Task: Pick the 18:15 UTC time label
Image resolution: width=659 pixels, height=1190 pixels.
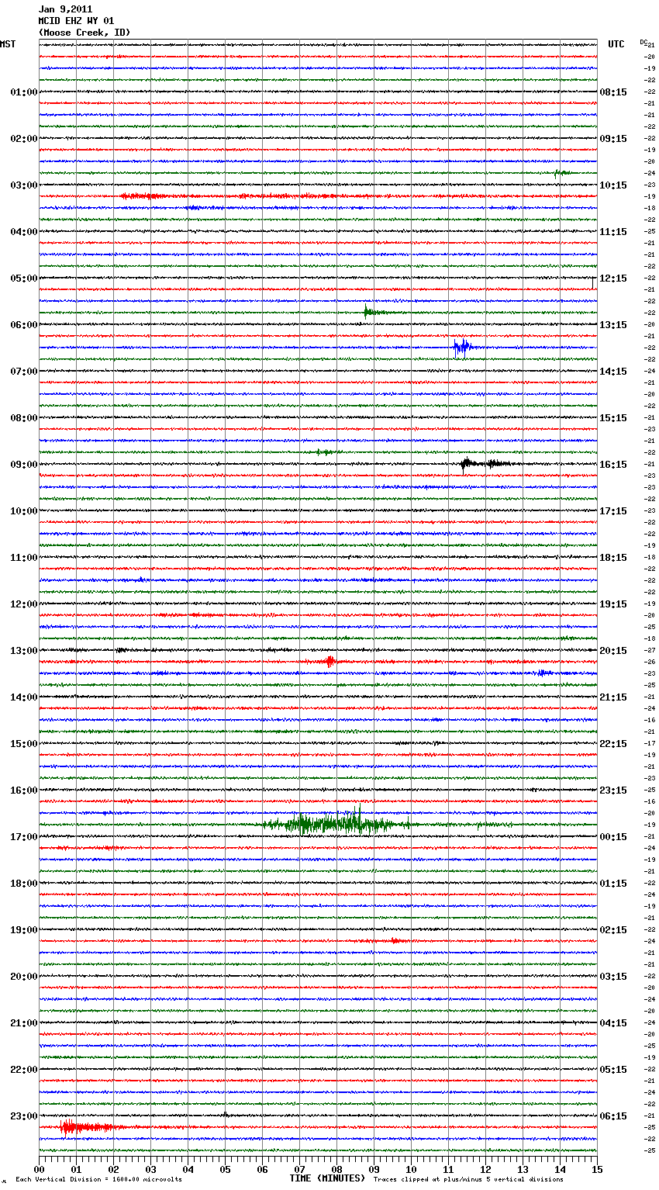Action: (613, 558)
